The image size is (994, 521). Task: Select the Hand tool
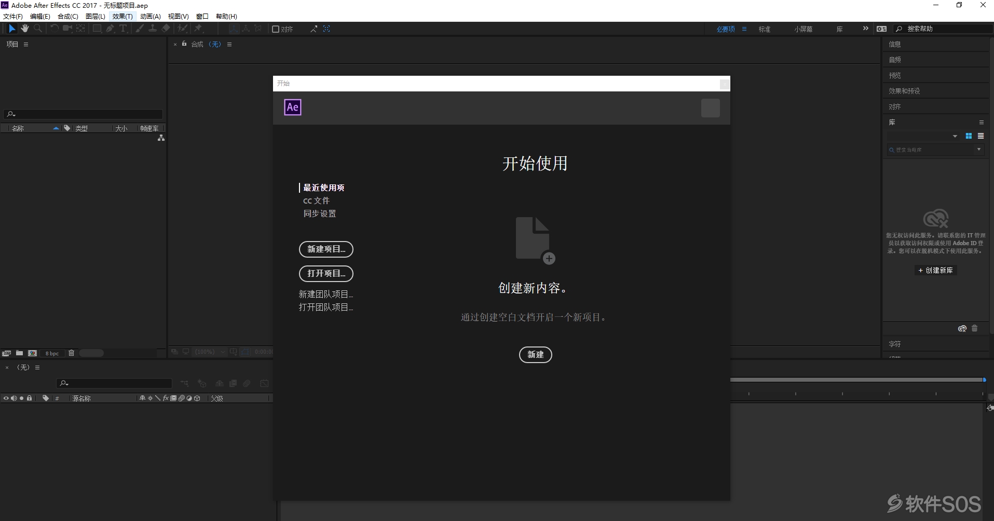pos(24,29)
